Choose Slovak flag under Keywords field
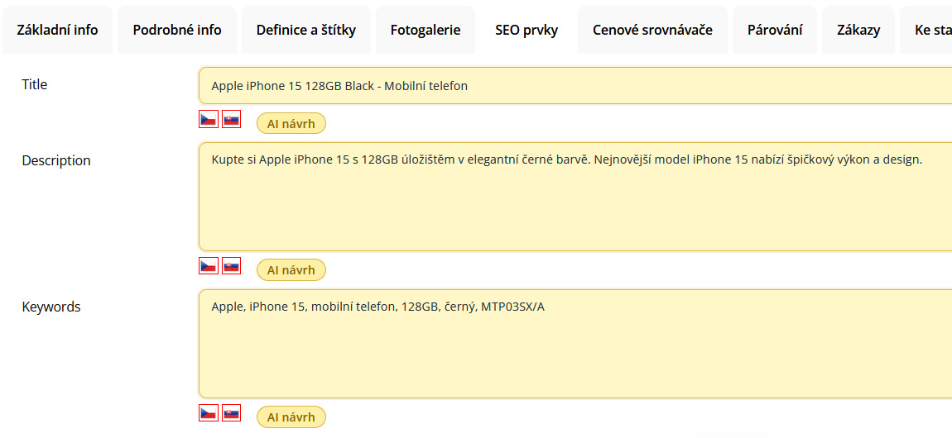This screenshot has width=952, height=438. click(231, 412)
